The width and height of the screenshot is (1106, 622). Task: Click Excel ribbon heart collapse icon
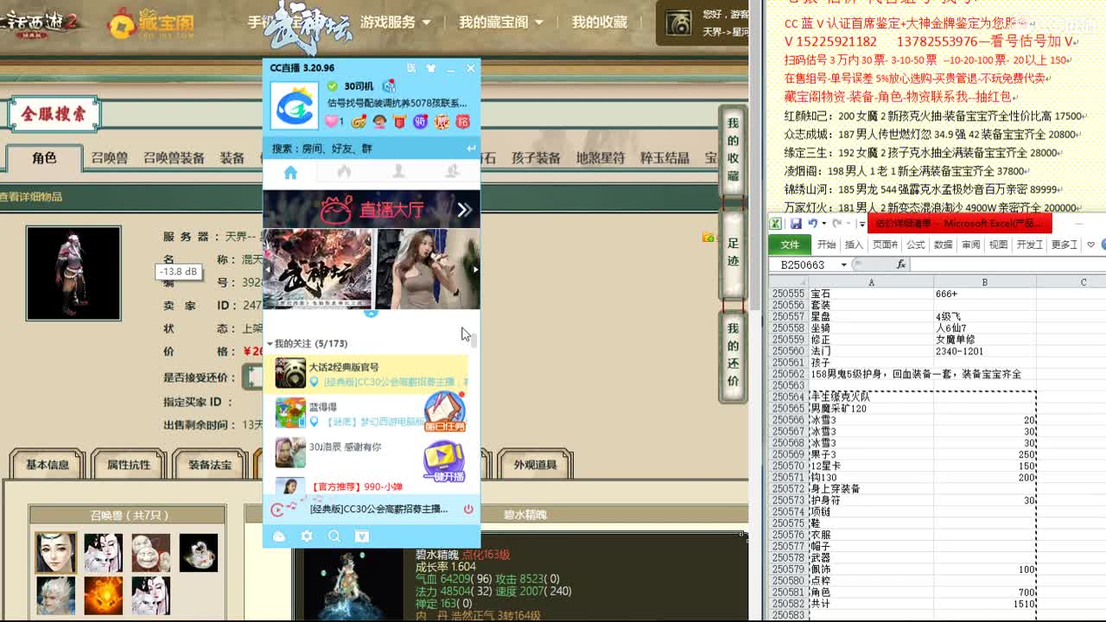(x=1090, y=244)
